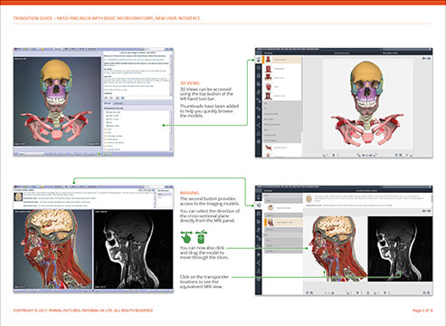
Task: Select the face model thumbnail in new skull window
Action: tap(269, 87)
